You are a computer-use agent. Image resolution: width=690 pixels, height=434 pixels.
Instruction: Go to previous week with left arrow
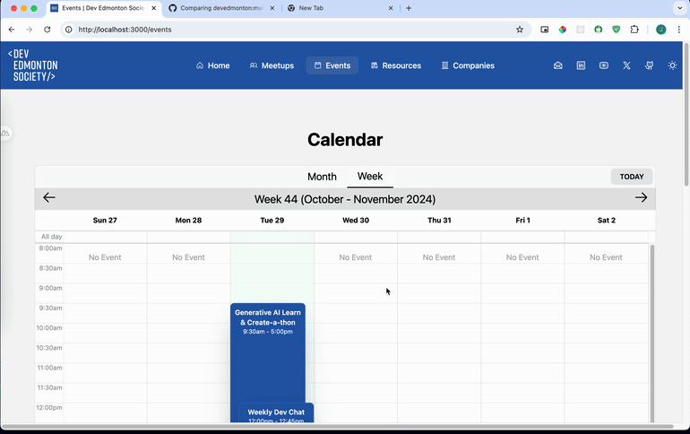coord(49,197)
